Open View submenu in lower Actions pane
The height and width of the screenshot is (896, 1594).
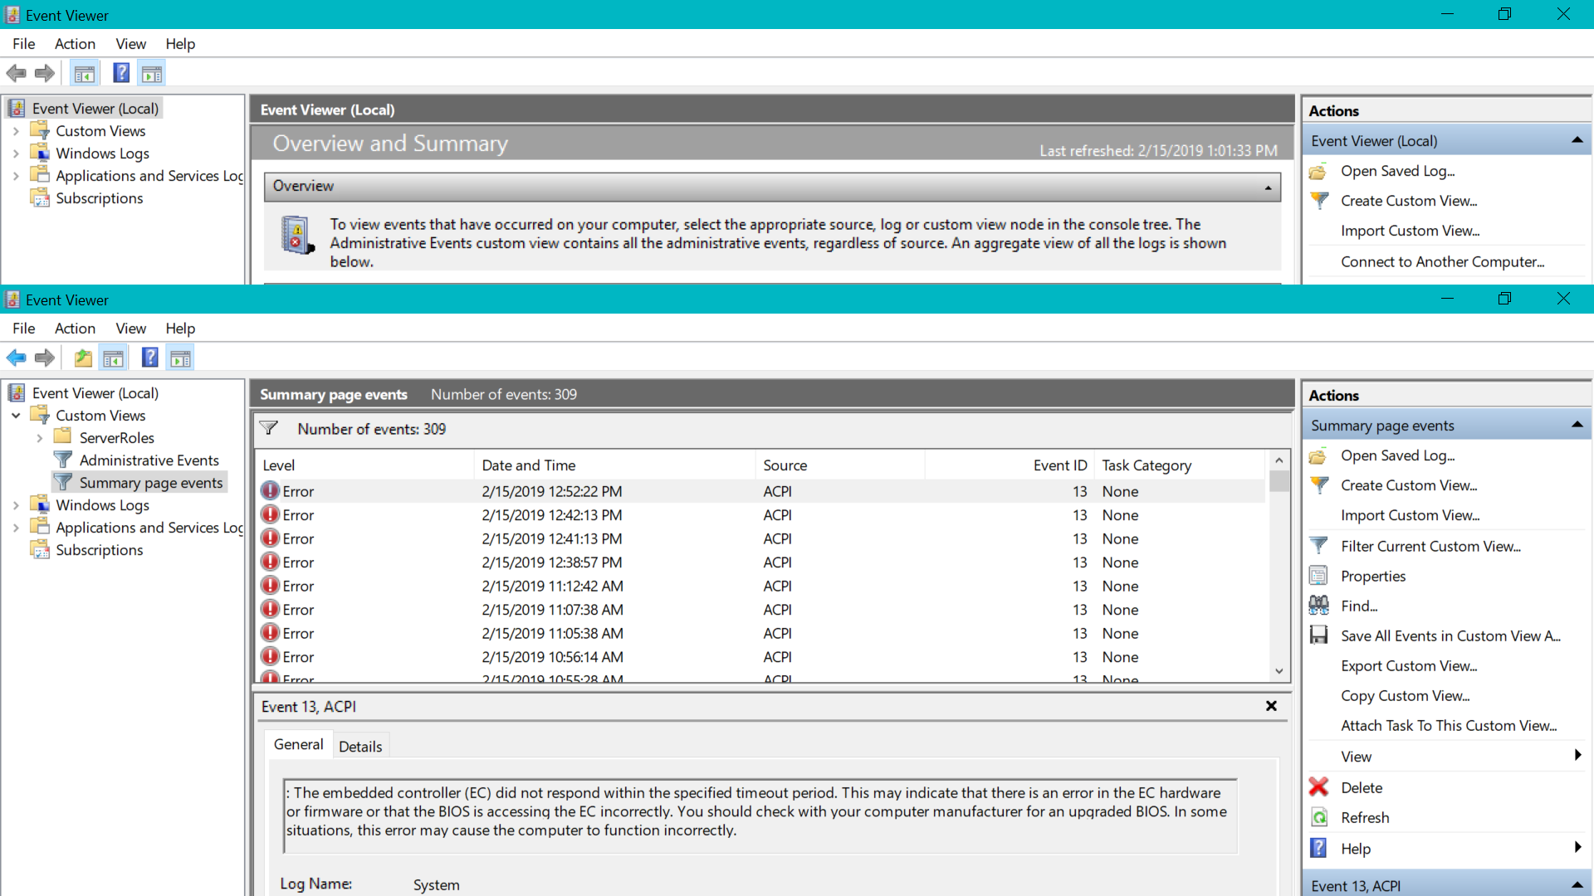(1446, 756)
